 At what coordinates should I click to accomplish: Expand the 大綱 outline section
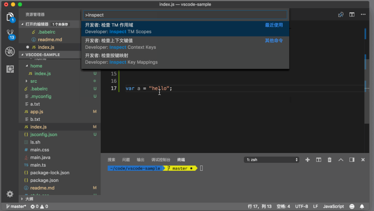tap(29, 199)
